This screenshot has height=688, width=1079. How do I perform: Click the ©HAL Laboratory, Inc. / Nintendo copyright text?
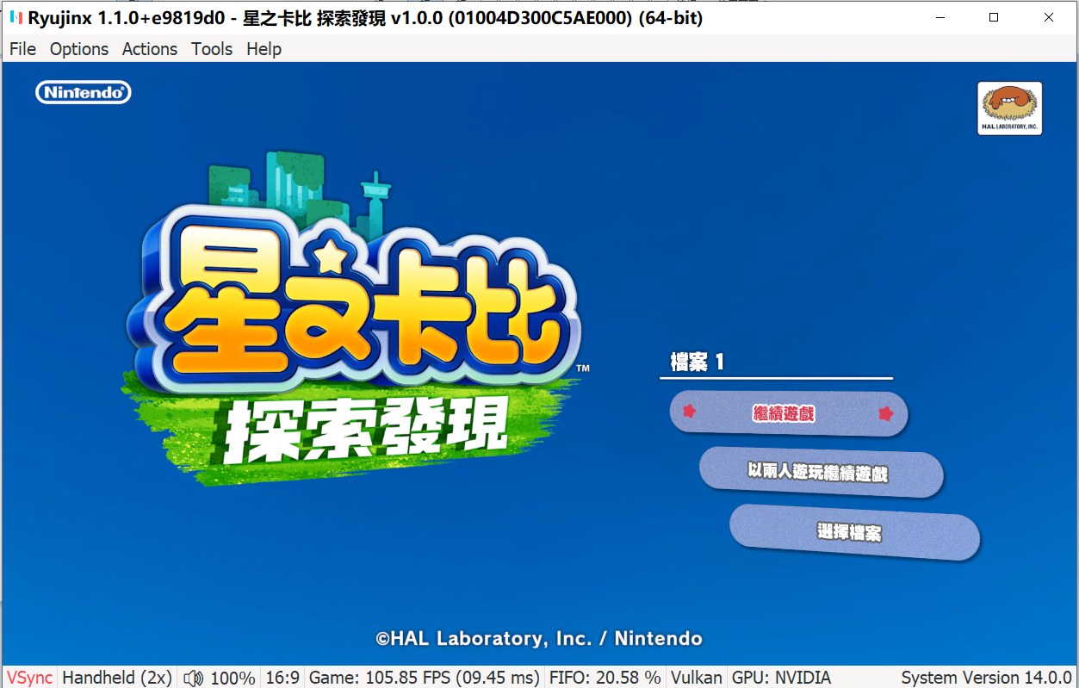(x=539, y=639)
